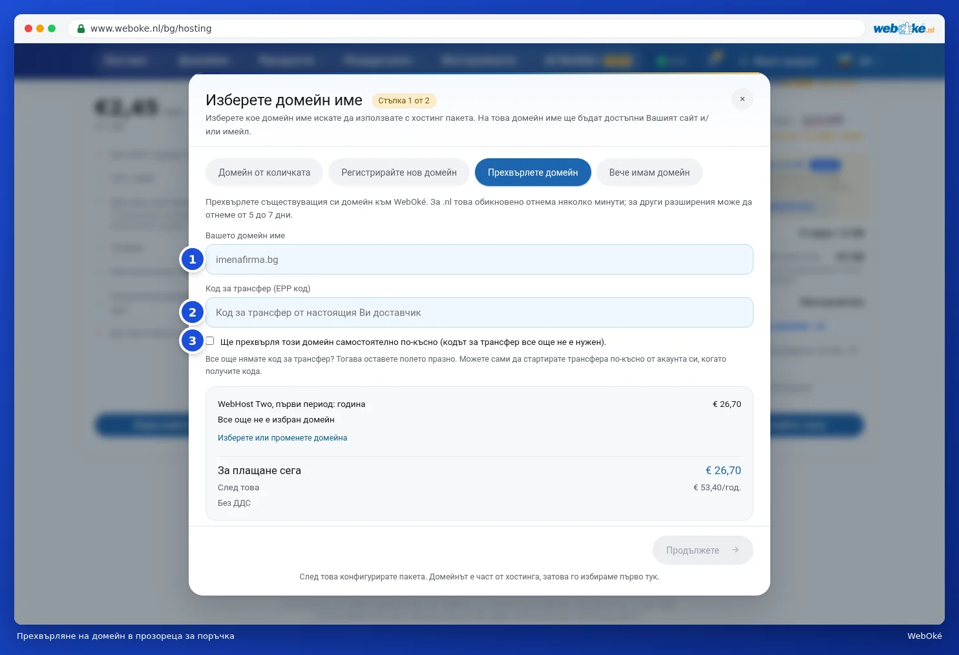This screenshot has height=655, width=959.
Task: Click the 'Изберете домейн име' heading
Action: point(284,100)
